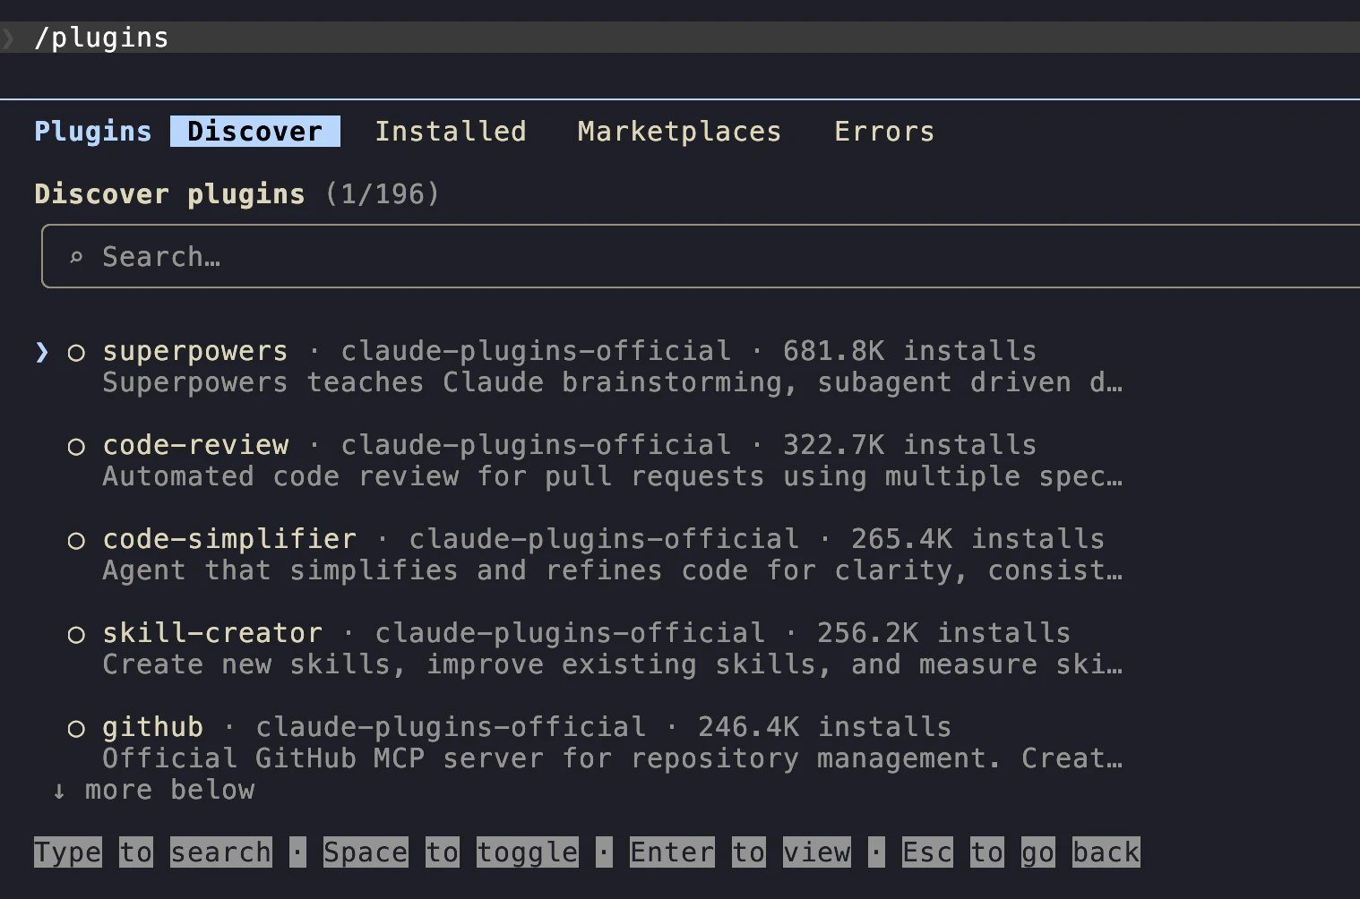Select the github plugin name

pyautogui.click(x=152, y=727)
